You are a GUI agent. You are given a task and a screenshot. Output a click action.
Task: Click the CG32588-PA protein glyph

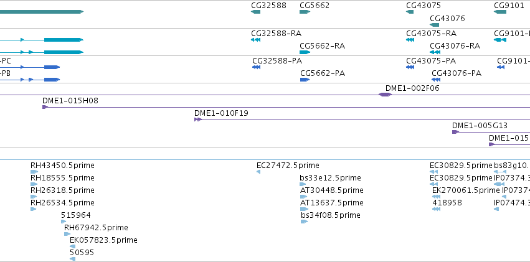(256, 67)
